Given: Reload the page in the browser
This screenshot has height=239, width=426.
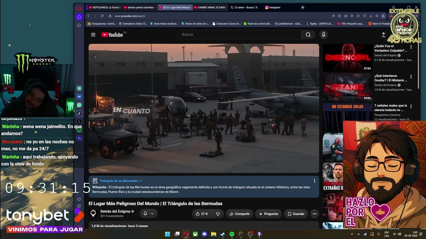Looking at the screenshot, I should (x=102, y=16).
